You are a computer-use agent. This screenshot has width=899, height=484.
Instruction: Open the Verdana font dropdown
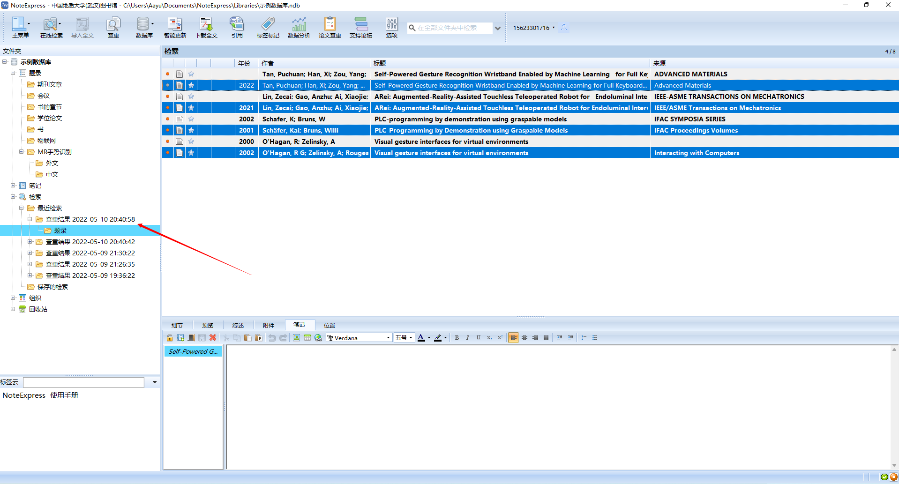(388, 338)
